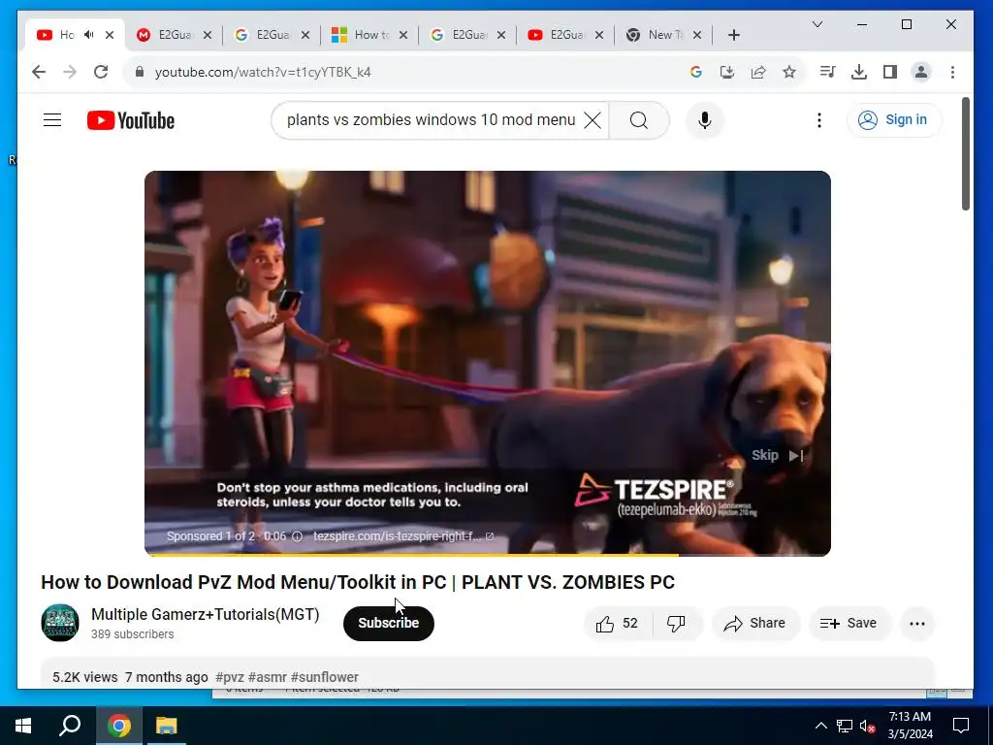Expand the tab search chevron
The image size is (993, 745).
817,24
